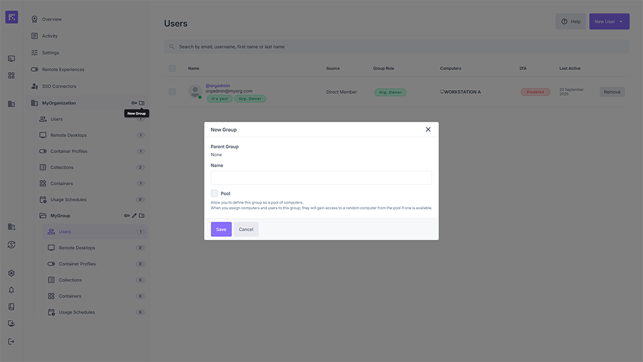Click the key icon next to MyOrganization
The width and height of the screenshot is (643, 362).
134,103
